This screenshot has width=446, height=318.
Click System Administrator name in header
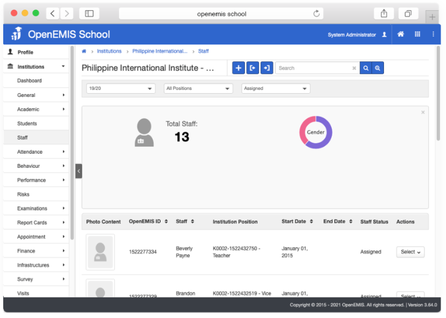coord(352,35)
